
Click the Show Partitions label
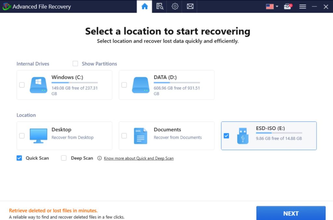click(x=100, y=64)
